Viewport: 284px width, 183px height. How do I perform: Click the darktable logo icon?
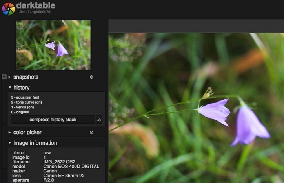click(x=8, y=9)
